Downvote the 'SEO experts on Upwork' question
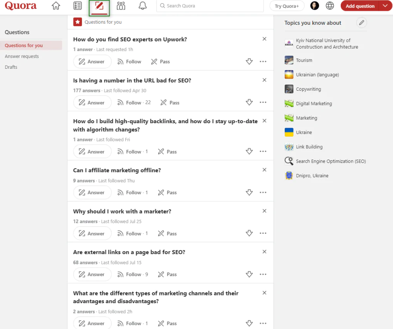The width and height of the screenshot is (393, 329). [249, 62]
